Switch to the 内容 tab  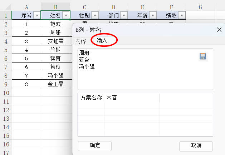(81, 41)
